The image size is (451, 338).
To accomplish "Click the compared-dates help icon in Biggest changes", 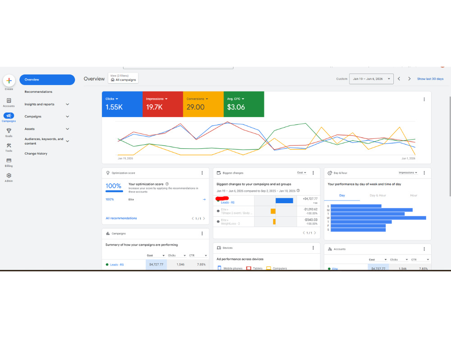I will pyautogui.click(x=298, y=191).
